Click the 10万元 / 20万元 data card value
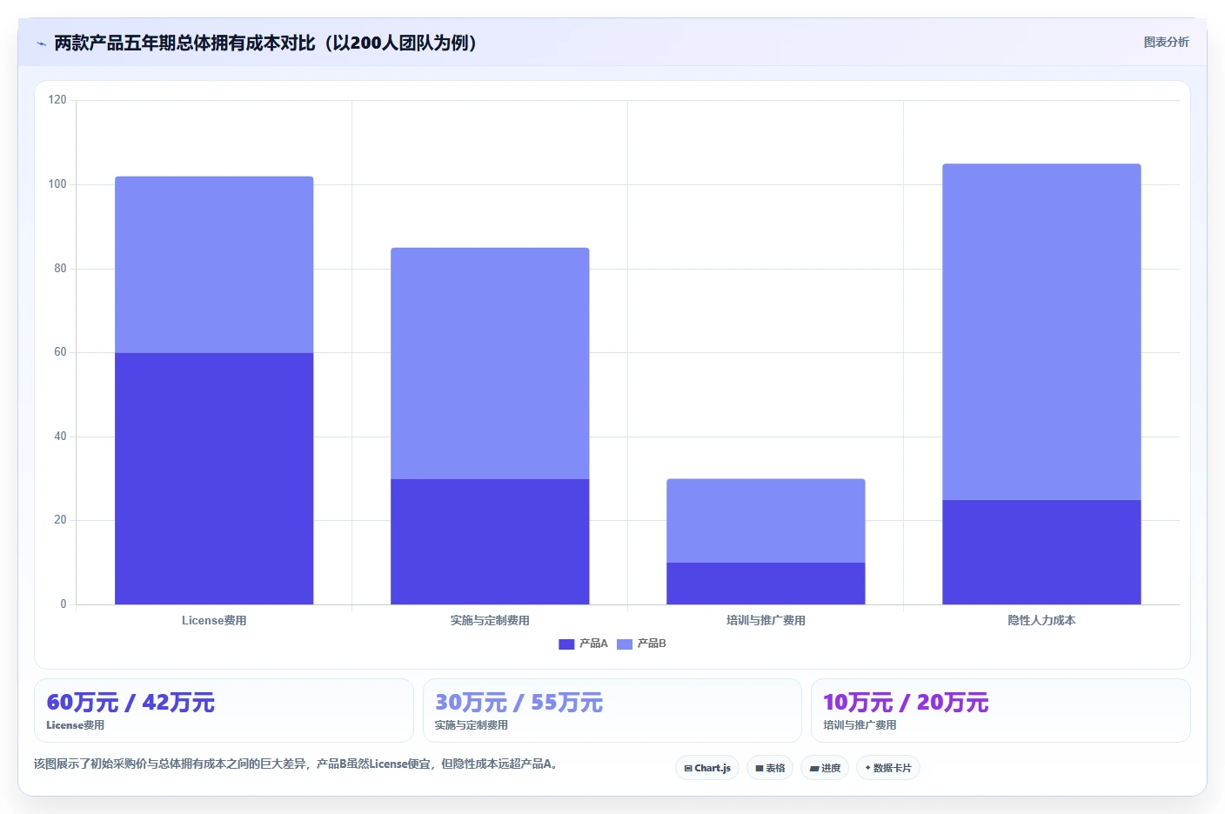The height and width of the screenshot is (814, 1225). click(x=906, y=703)
